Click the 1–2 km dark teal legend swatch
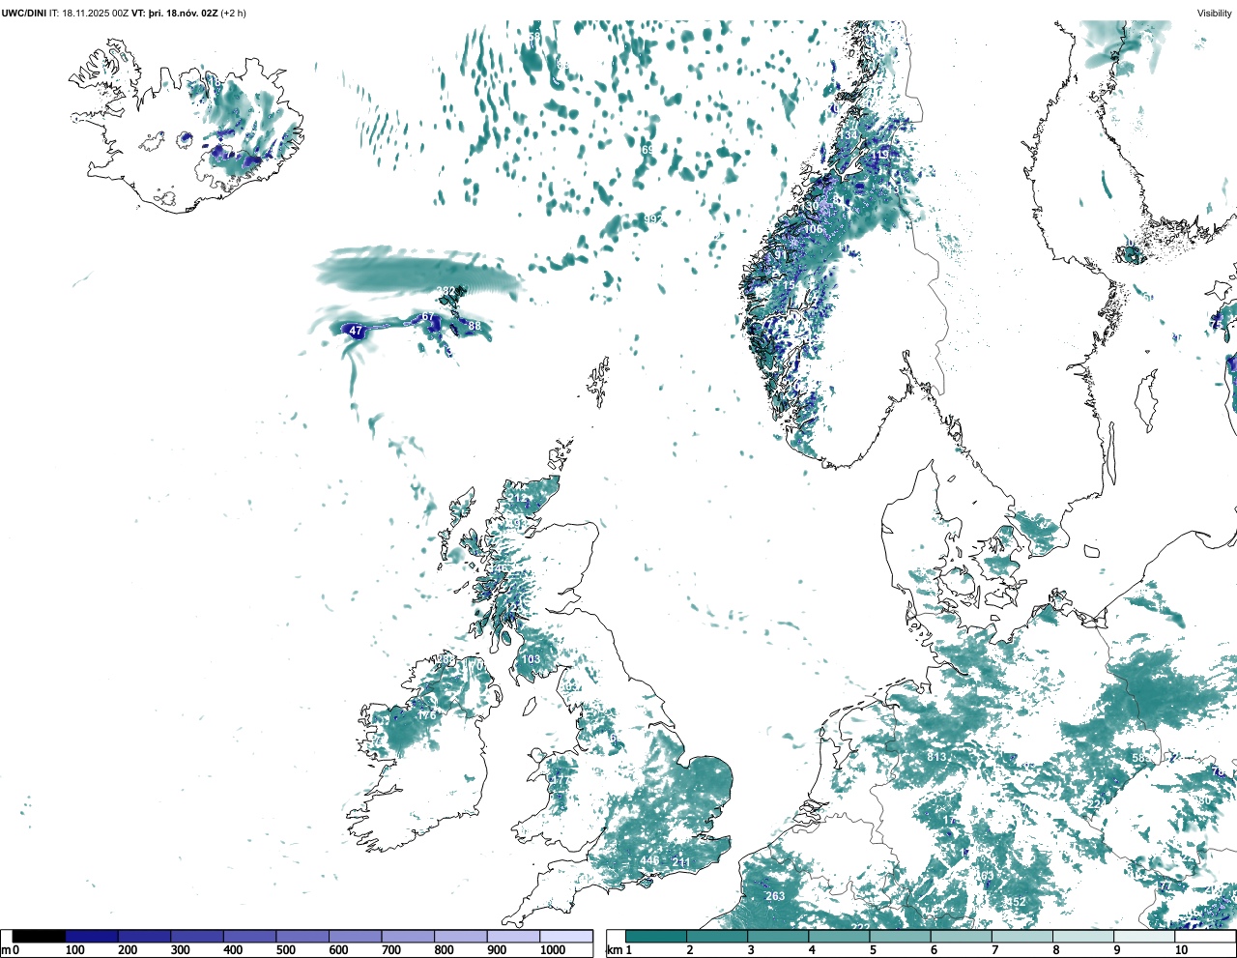 pos(656,936)
